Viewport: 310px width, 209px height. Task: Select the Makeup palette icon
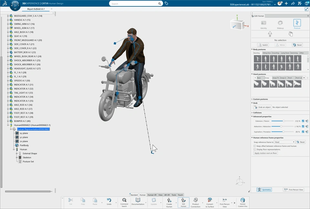point(280,23)
